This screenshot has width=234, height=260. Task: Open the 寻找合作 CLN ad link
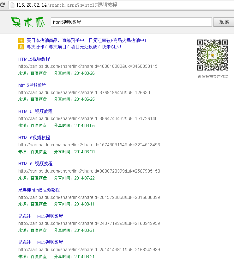[74, 47]
